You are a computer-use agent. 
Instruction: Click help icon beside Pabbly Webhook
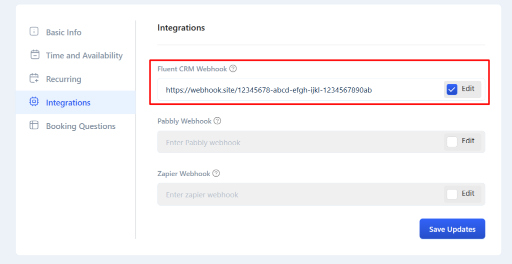click(217, 121)
